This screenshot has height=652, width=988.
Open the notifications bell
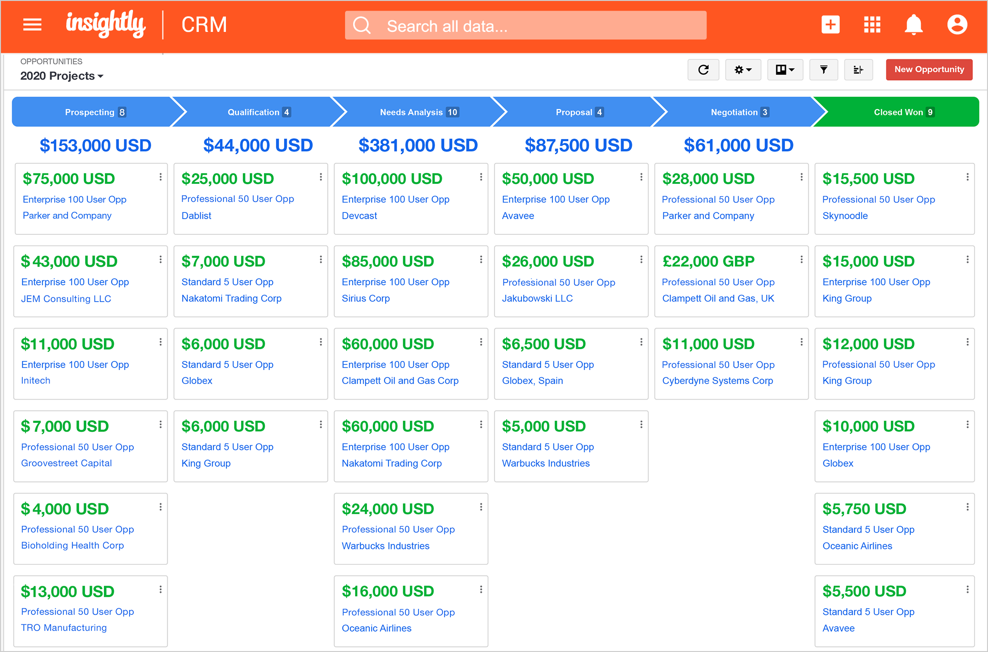point(914,25)
